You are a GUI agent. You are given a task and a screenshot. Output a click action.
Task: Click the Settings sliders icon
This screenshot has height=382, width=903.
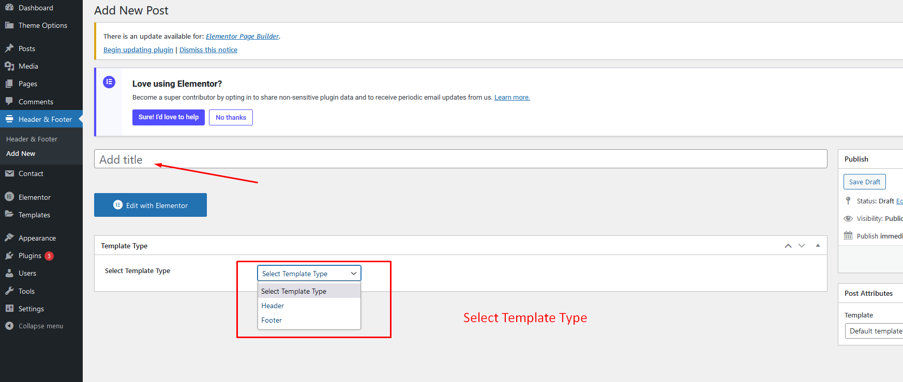click(x=9, y=309)
